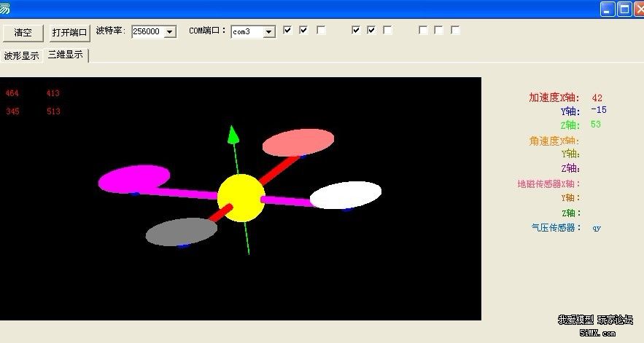The image size is (644, 343).
Task: Click the gray rotor disc at the bottom
Action: click(x=181, y=232)
